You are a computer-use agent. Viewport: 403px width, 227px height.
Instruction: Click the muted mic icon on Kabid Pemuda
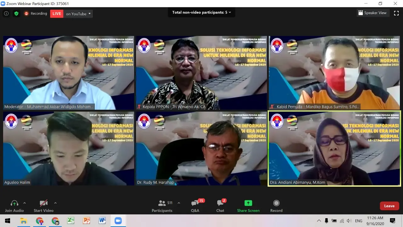(x=272, y=107)
